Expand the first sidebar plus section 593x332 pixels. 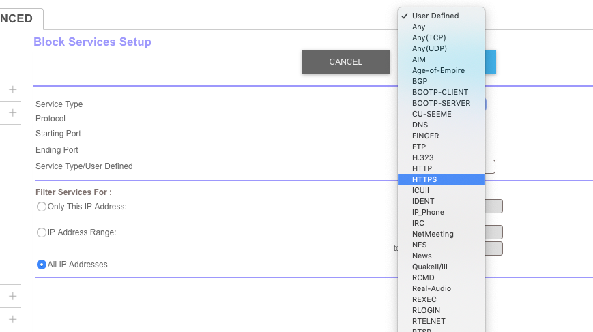pos(12,89)
